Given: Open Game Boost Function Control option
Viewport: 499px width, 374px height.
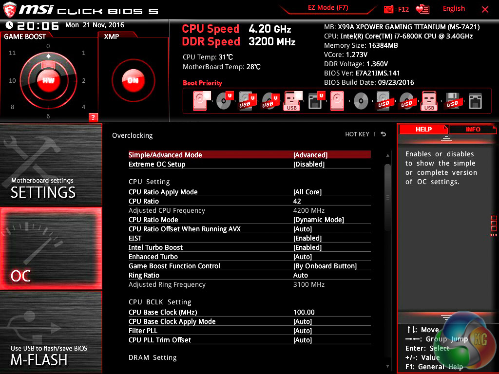Looking at the screenshot, I should pos(249,266).
